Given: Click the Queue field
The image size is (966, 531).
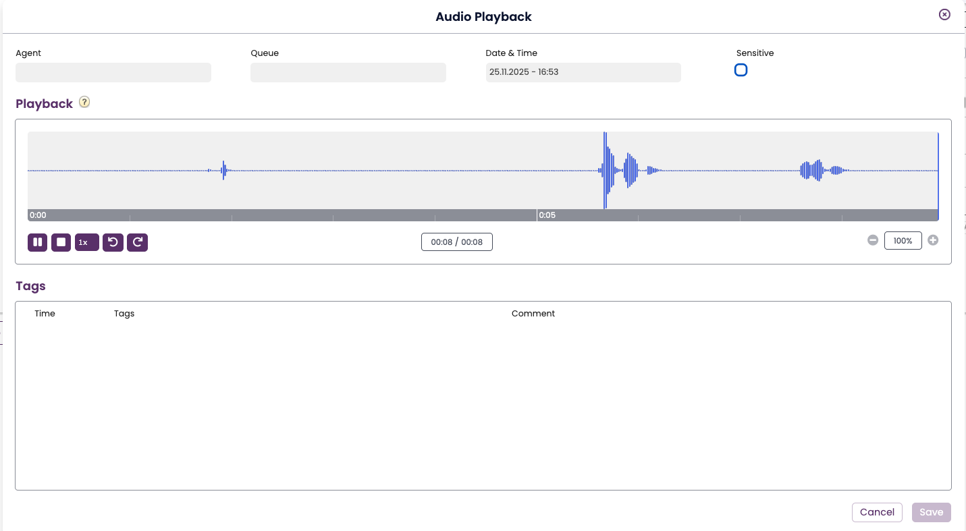Looking at the screenshot, I should (348, 72).
